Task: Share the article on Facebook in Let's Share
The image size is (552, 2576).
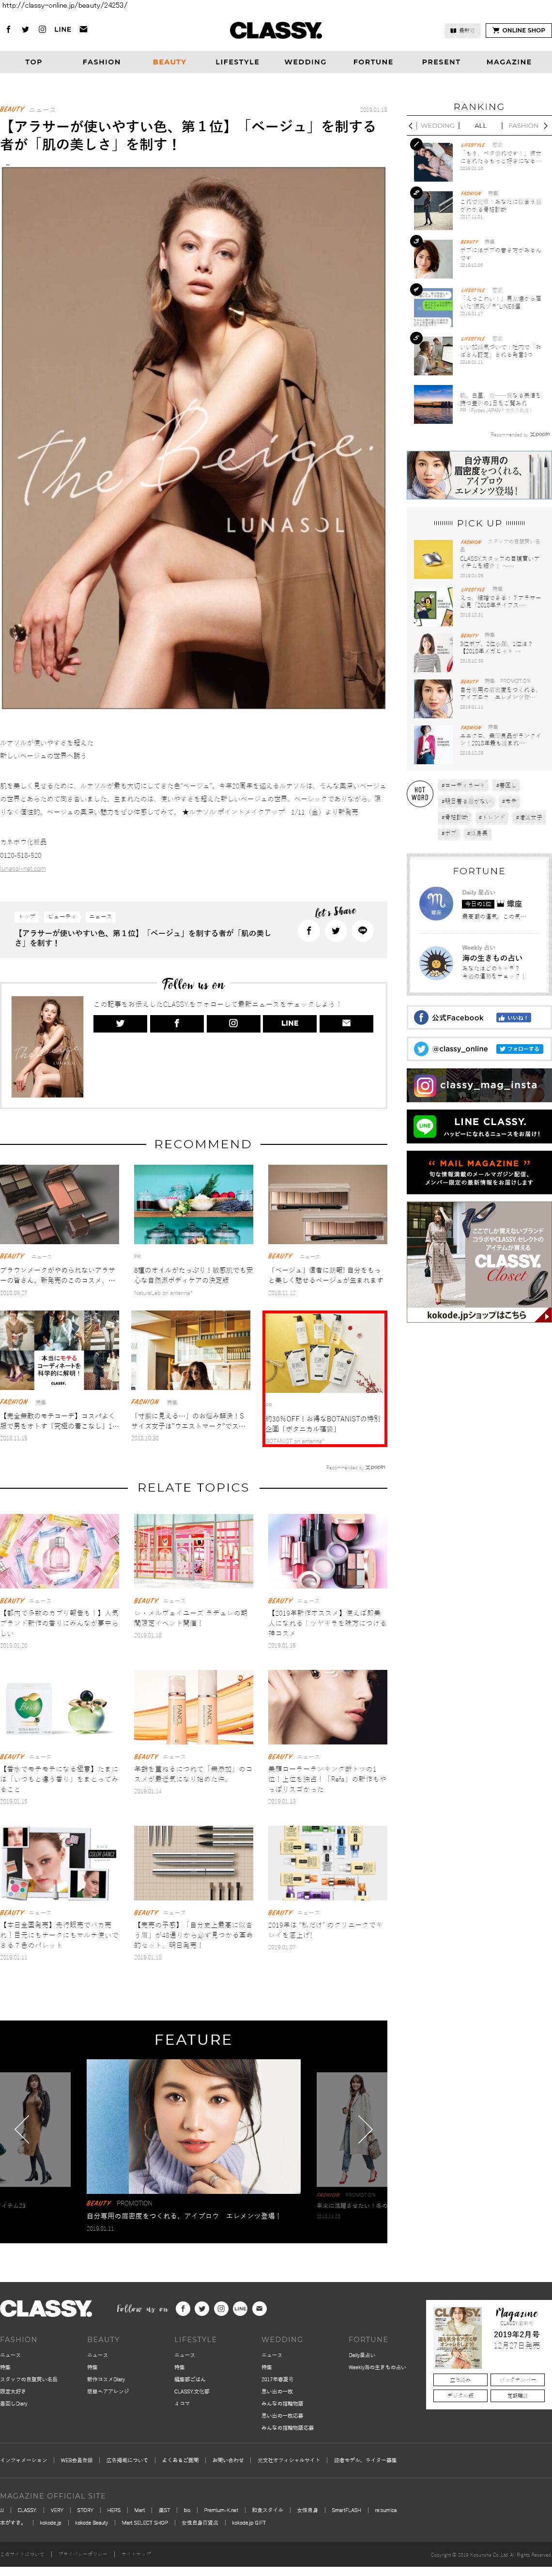Action: [x=309, y=931]
